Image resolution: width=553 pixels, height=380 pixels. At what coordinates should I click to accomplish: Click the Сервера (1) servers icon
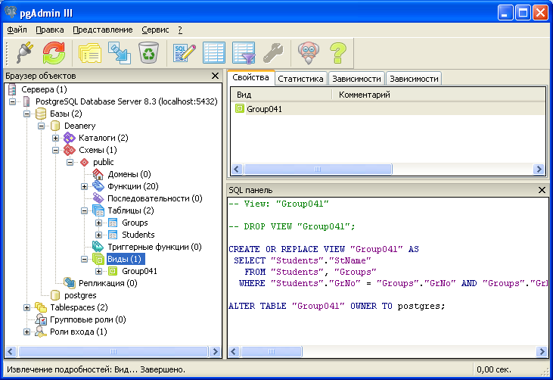pyautogui.click(x=12, y=89)
